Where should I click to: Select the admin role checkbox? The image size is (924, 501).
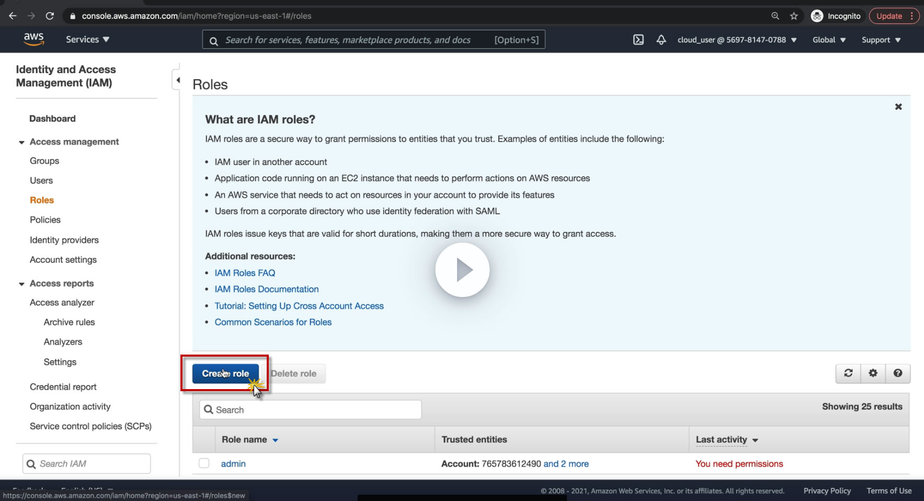click(204, 463)
